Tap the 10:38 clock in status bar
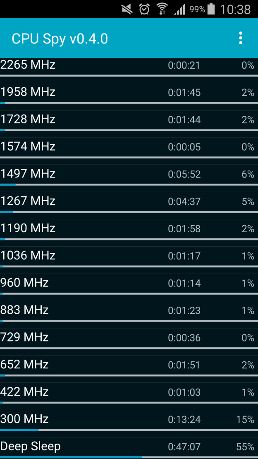The image size is (258, 459). (x=235, y=9)
